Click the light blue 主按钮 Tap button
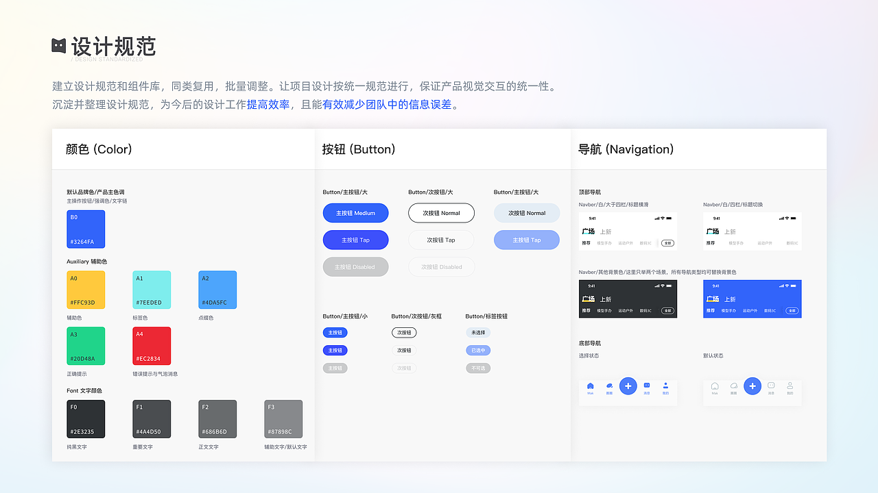The height and width of the screenshot is (493, 878). click(527, 240)
